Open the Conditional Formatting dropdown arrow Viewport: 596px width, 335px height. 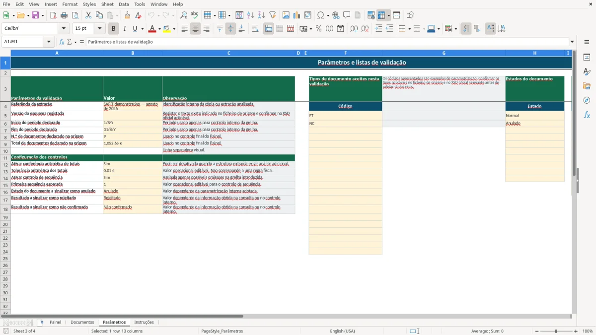click(455, 29)
